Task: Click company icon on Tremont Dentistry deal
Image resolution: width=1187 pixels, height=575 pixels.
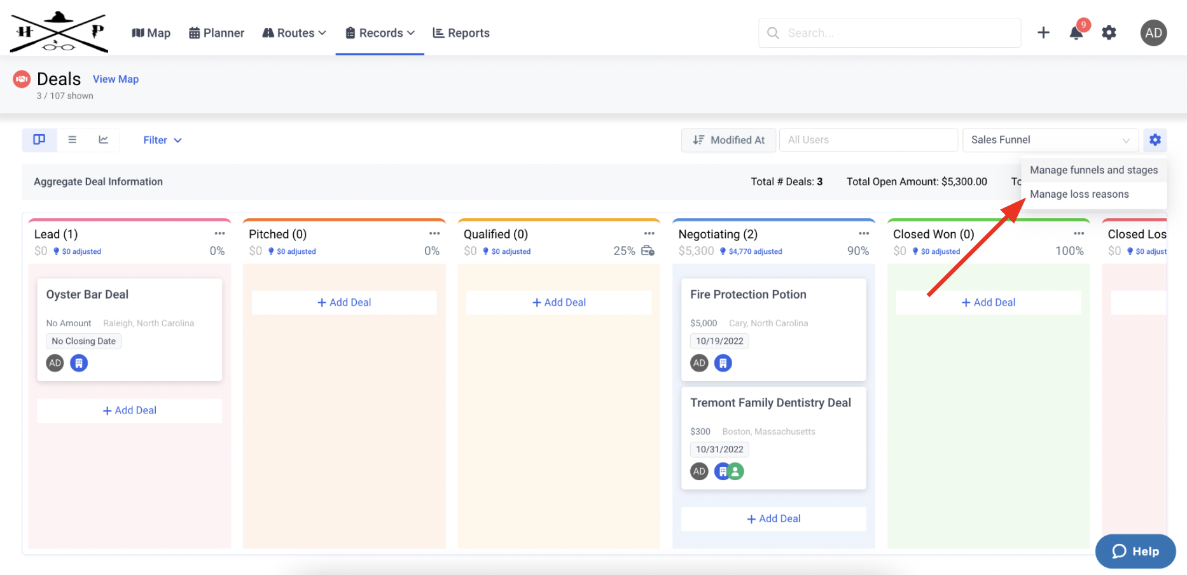Action: tap(722, 471)
